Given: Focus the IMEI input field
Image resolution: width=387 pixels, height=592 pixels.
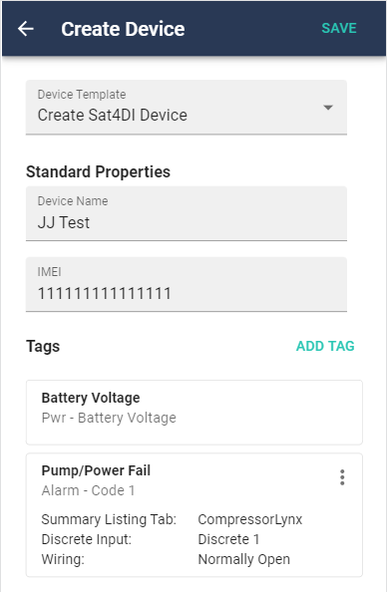Looking at the screenshot, I should coord(187,284).
